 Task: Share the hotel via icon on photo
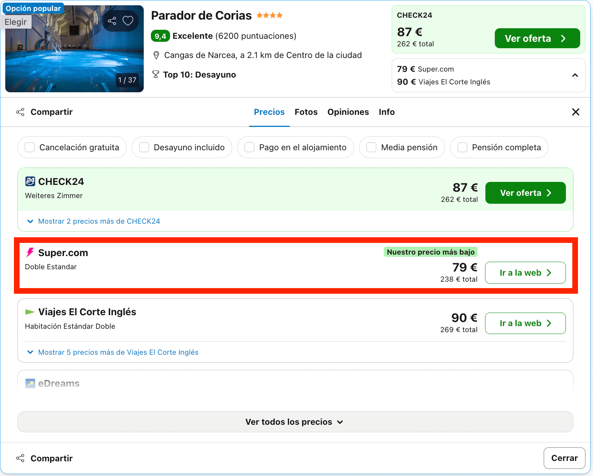tap(112, 21)
